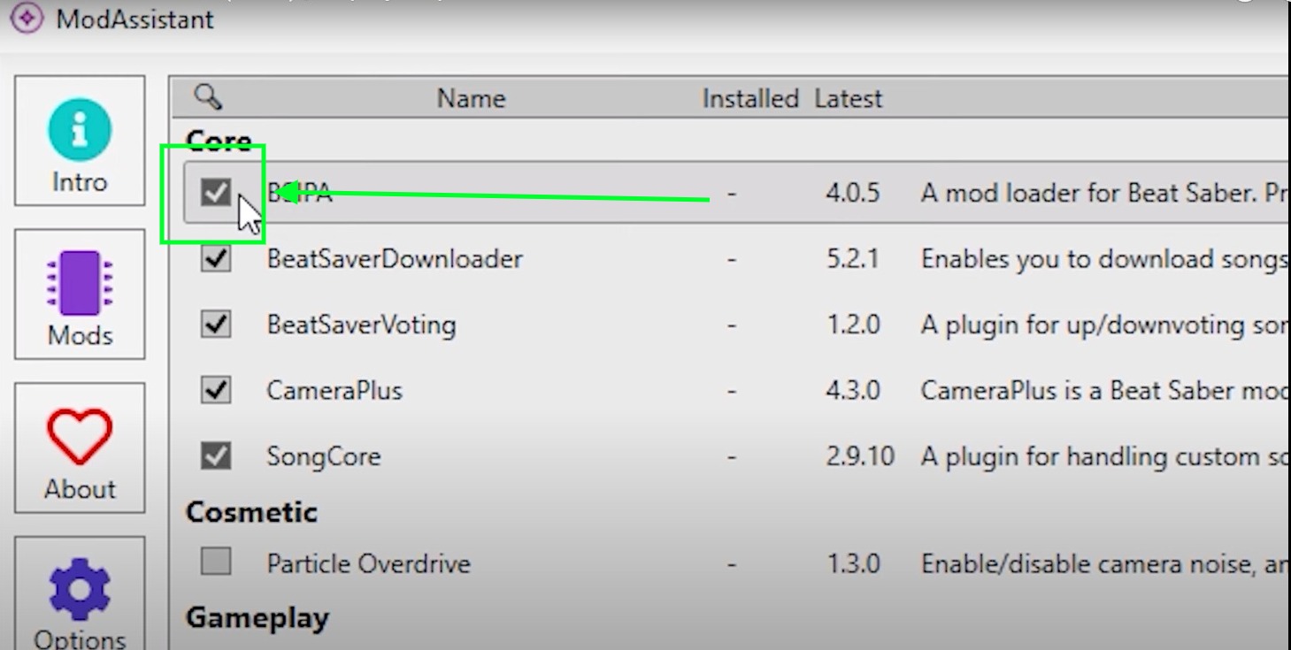The width and height of the screenshot is (1291, 650).
Task: Toggle the SongCore checkbox
Action: click(x=216, y=456)
